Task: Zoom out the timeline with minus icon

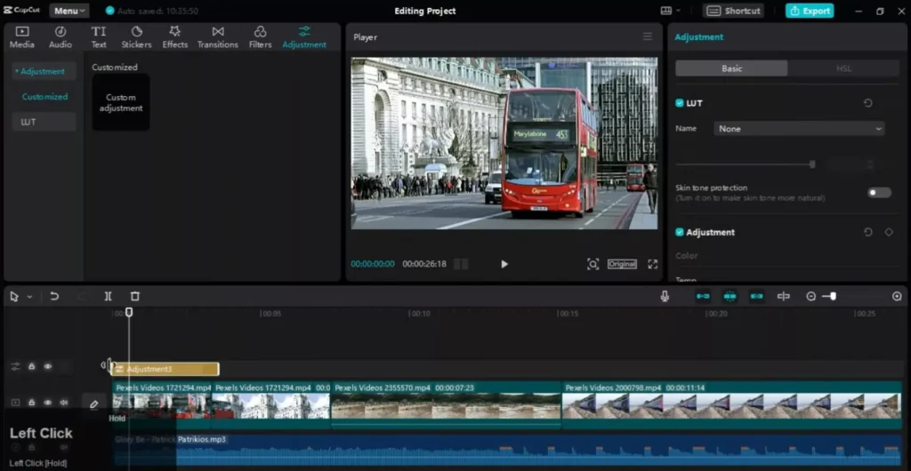Action: pyautogui.click(x=811, y=297)
